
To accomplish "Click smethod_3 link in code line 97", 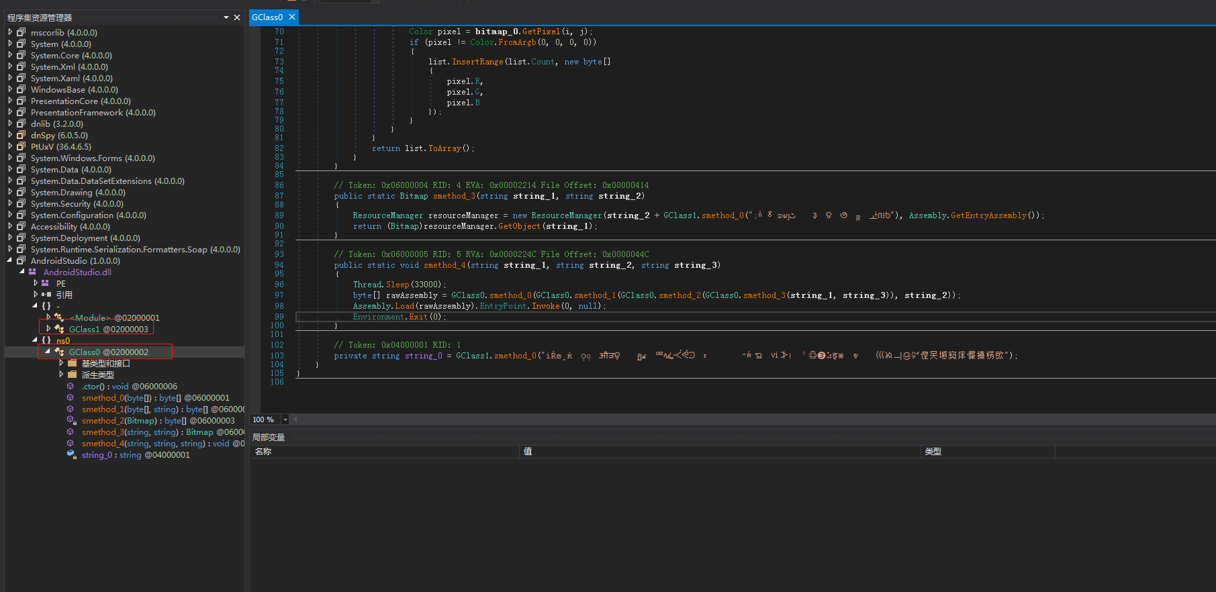I will pos(764,295).
